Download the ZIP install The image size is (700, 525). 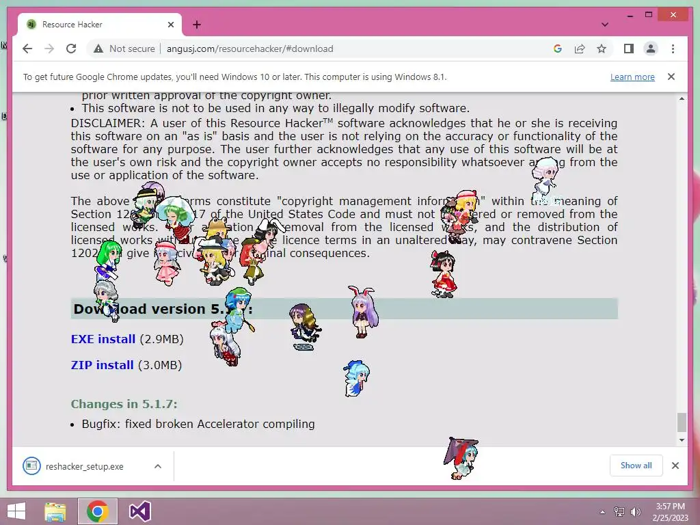tap(103, 365)
